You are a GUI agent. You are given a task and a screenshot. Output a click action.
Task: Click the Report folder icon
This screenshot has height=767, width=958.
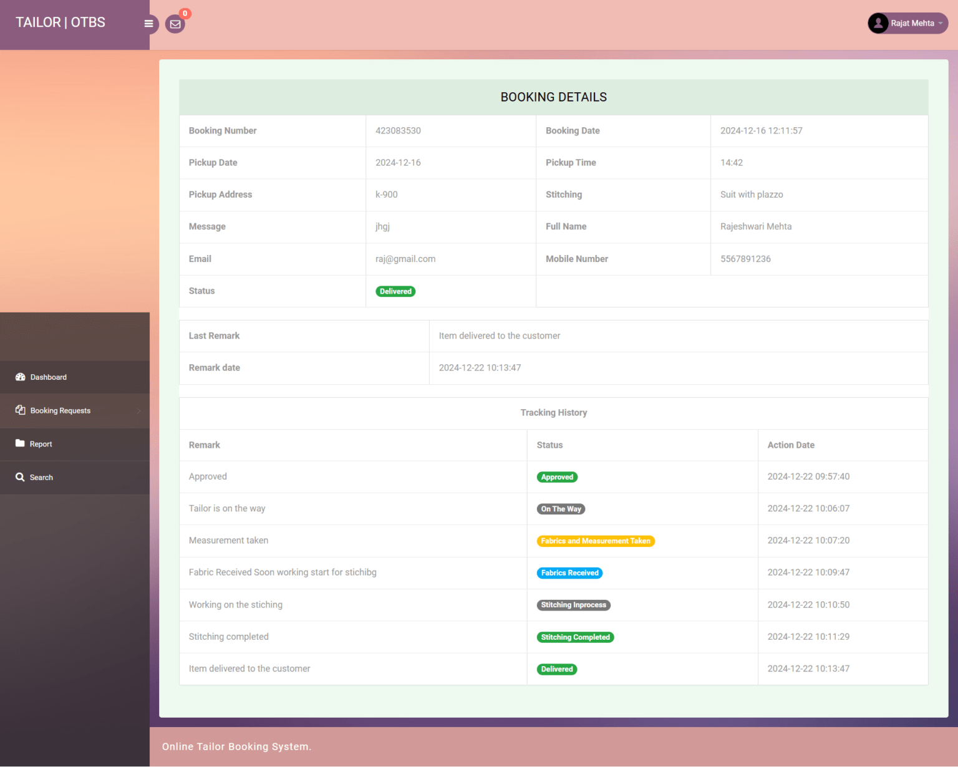pos(20,443)
